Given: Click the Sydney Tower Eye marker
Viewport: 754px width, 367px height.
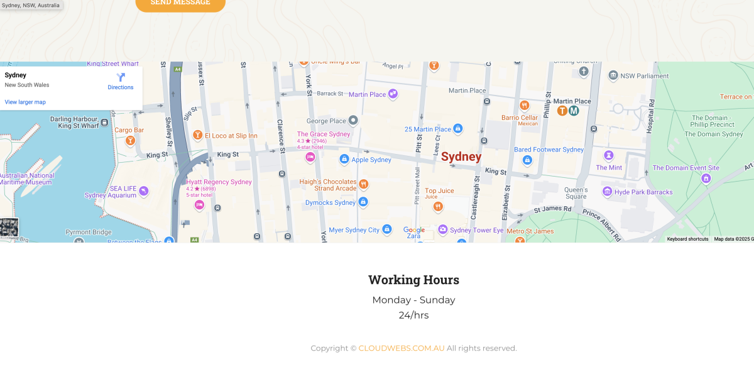Looking at the screenshot, I should pyautogui.click(x=443, y=230).
